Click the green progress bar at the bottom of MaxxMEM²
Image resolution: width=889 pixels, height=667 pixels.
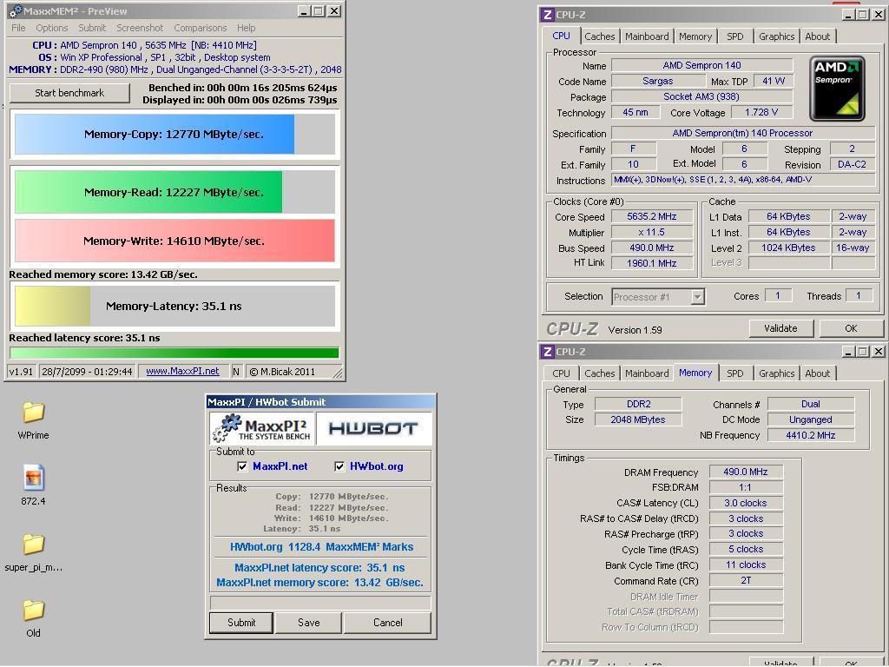(175, 353)
